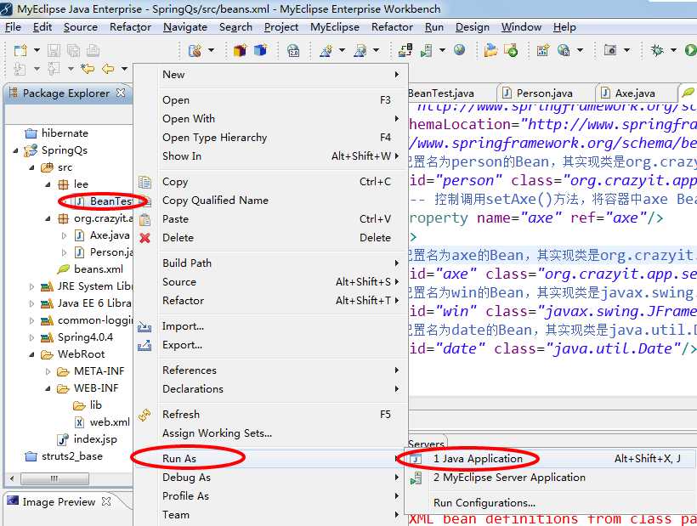
Task: Click the Save All toolbar icon
Action: point(73,50)
